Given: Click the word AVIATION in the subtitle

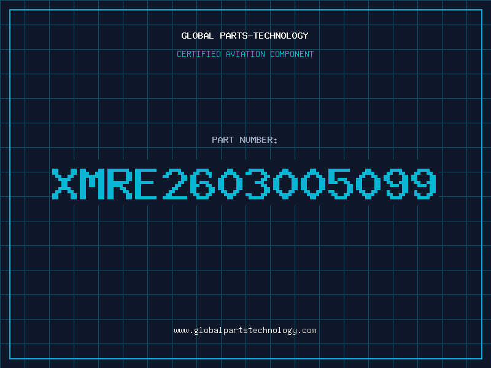Looking at the screenshot, I should click(x=245, y=54).
